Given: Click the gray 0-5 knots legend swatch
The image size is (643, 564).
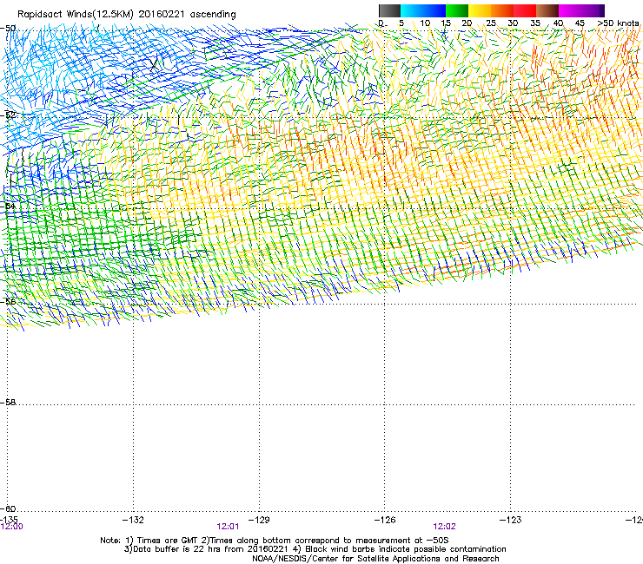Looking at the screenshot, I should click(x=389, y=10).
